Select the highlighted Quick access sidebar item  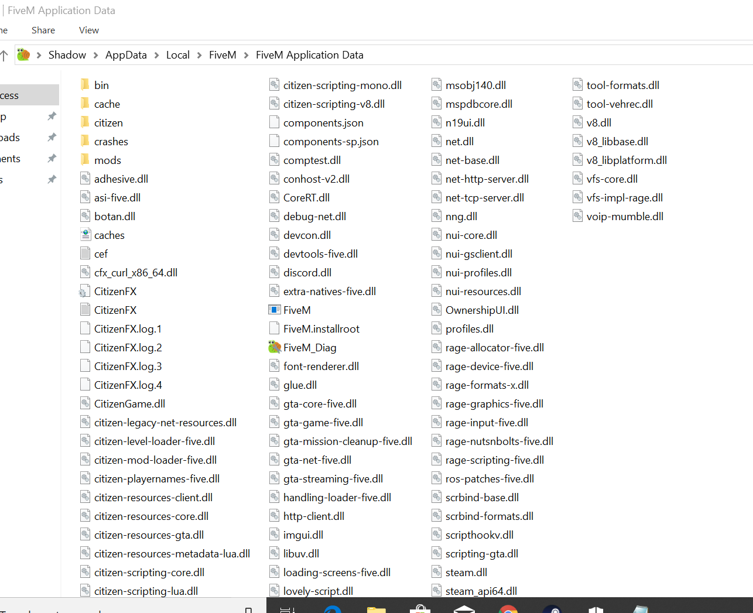click(x=29, y=95)
